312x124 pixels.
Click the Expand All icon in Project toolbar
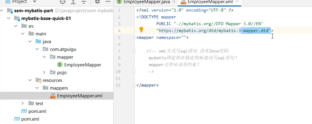click(73, 2)
